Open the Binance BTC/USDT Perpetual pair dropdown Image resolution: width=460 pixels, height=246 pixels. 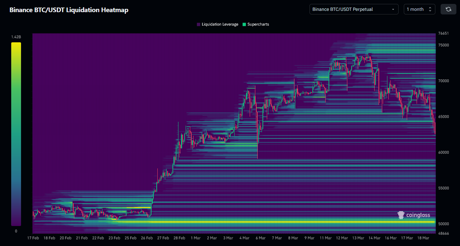point(354,9)
